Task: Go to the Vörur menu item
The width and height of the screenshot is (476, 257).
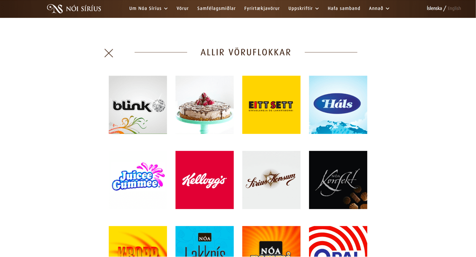Action: (182, 8)
